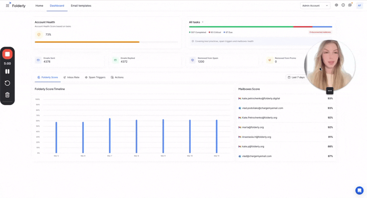Click the three-dot menu on the webcam bubble

coord(330,91)
